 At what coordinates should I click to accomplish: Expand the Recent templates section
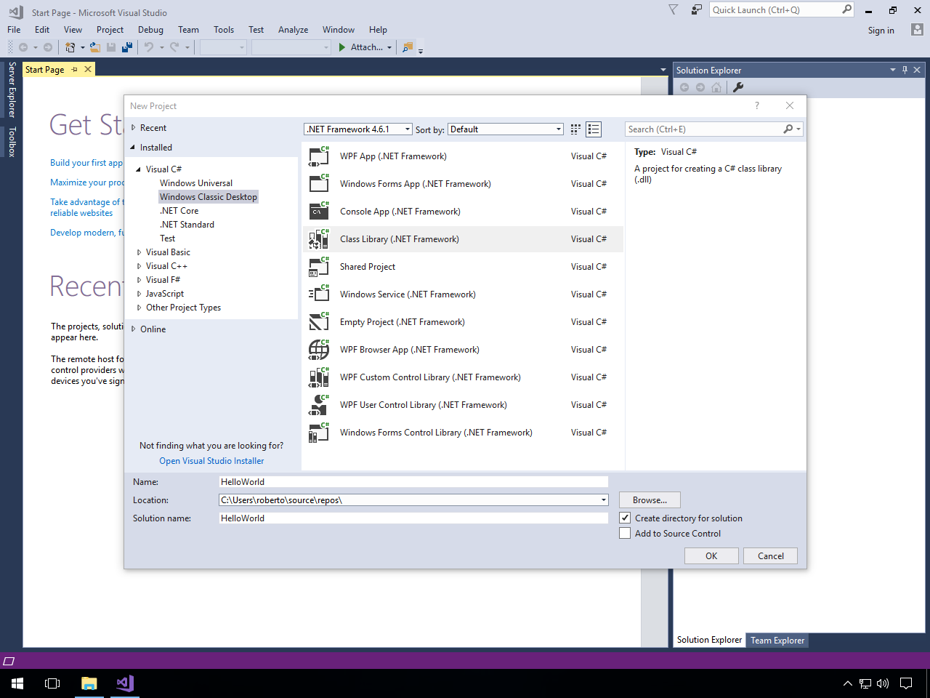(134, 128)
